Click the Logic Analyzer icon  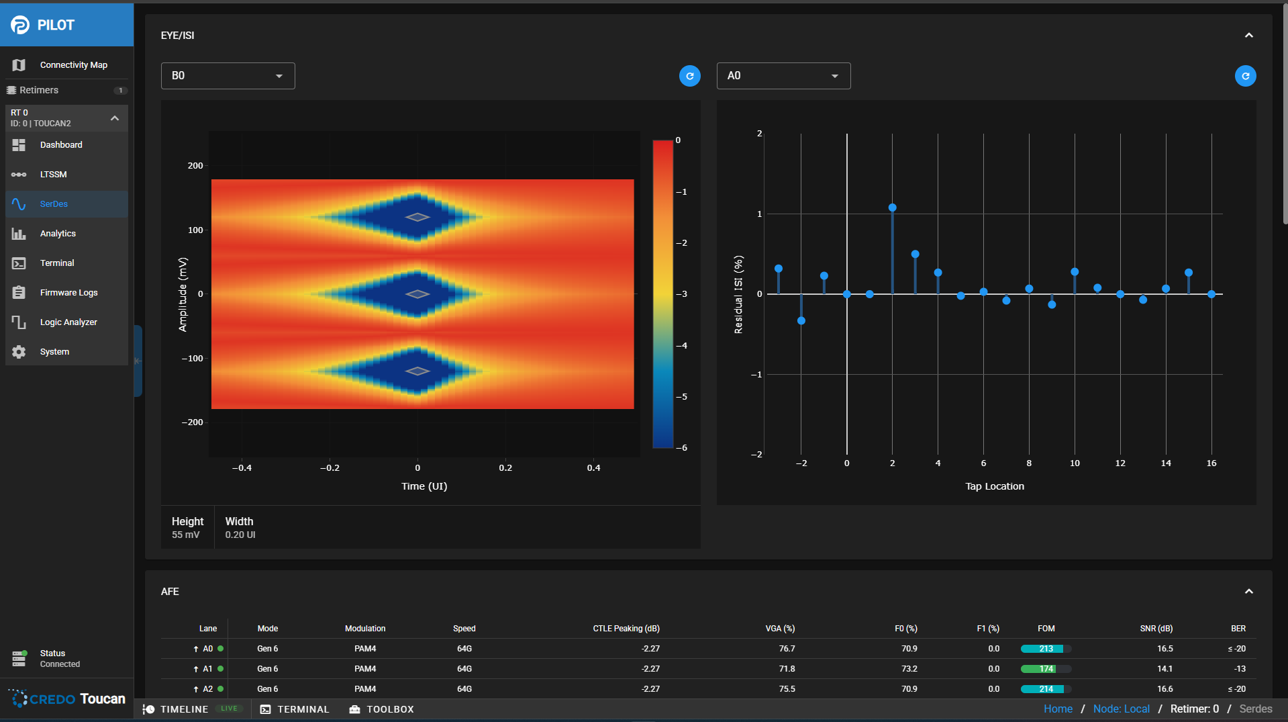click(19, 322)
